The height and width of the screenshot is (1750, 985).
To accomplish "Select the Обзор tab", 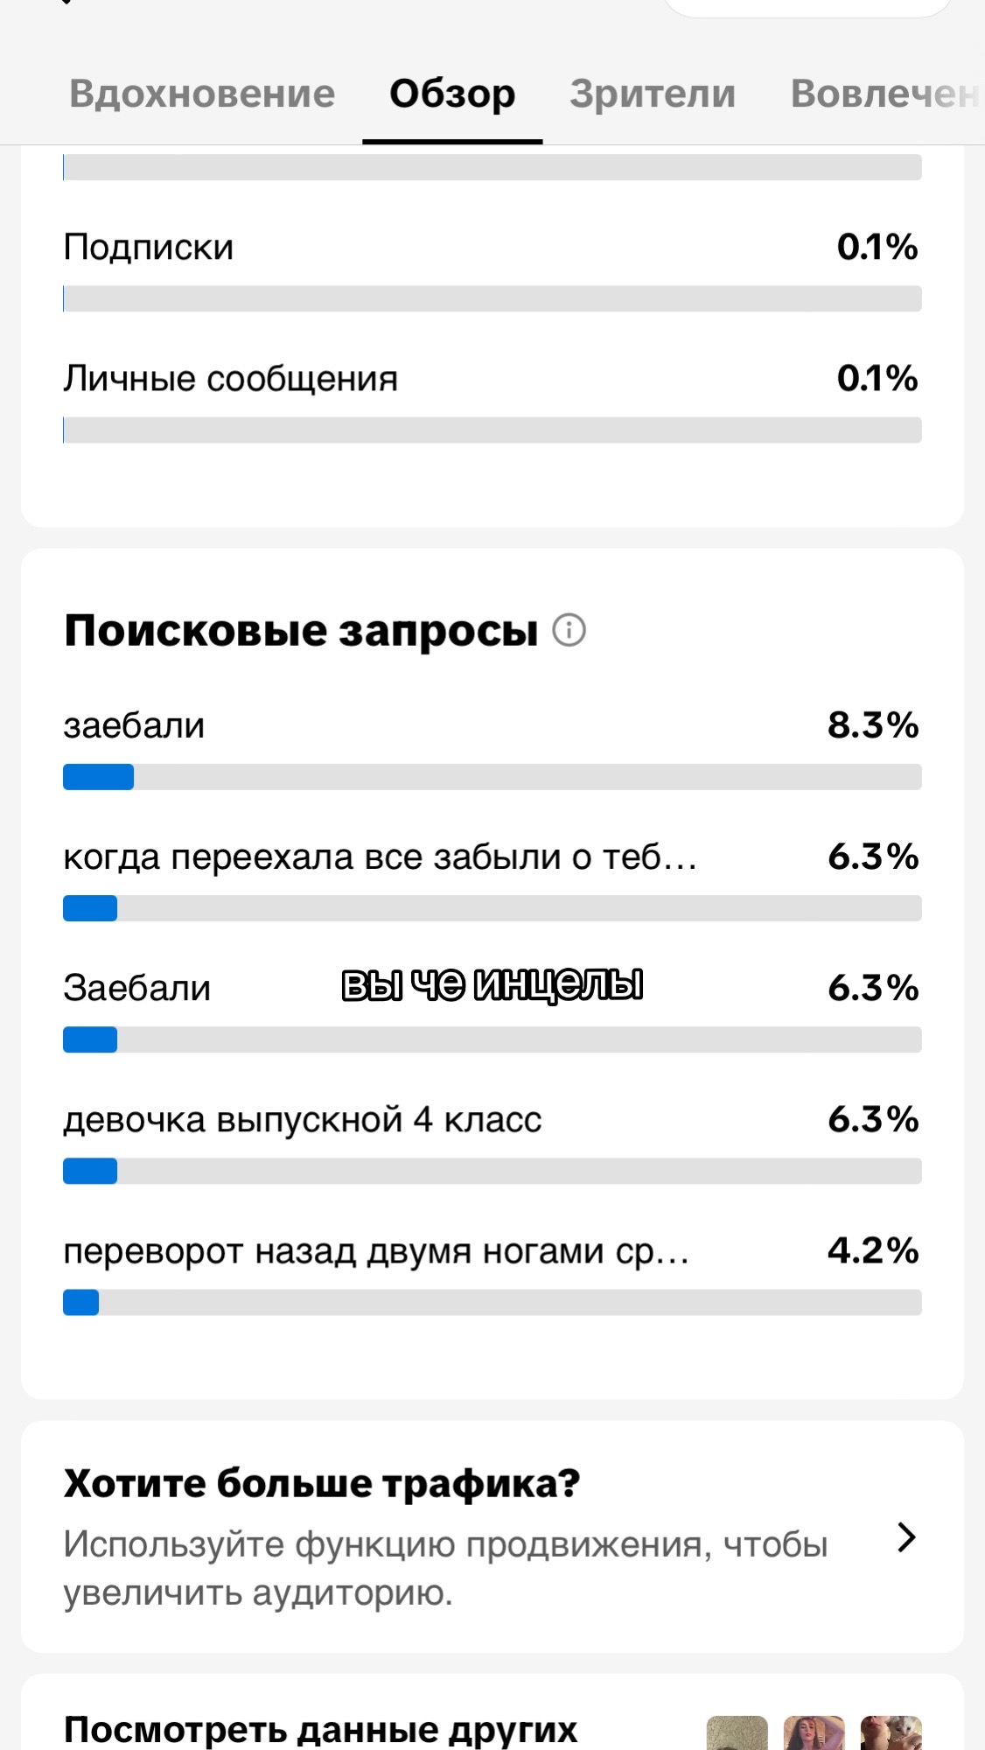I will (452, 94).
